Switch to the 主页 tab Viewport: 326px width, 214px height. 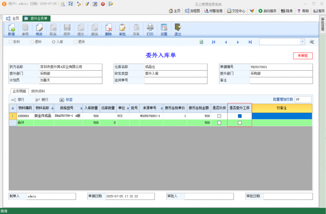pyautogui.click(x=13, y=18)
